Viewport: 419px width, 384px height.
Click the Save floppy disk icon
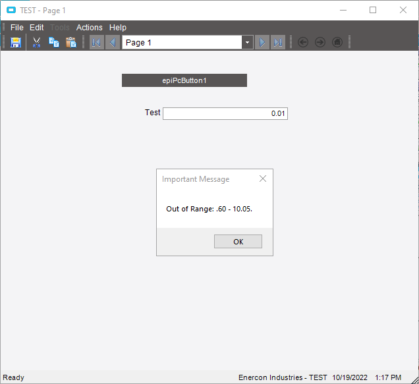click(16, 43)
